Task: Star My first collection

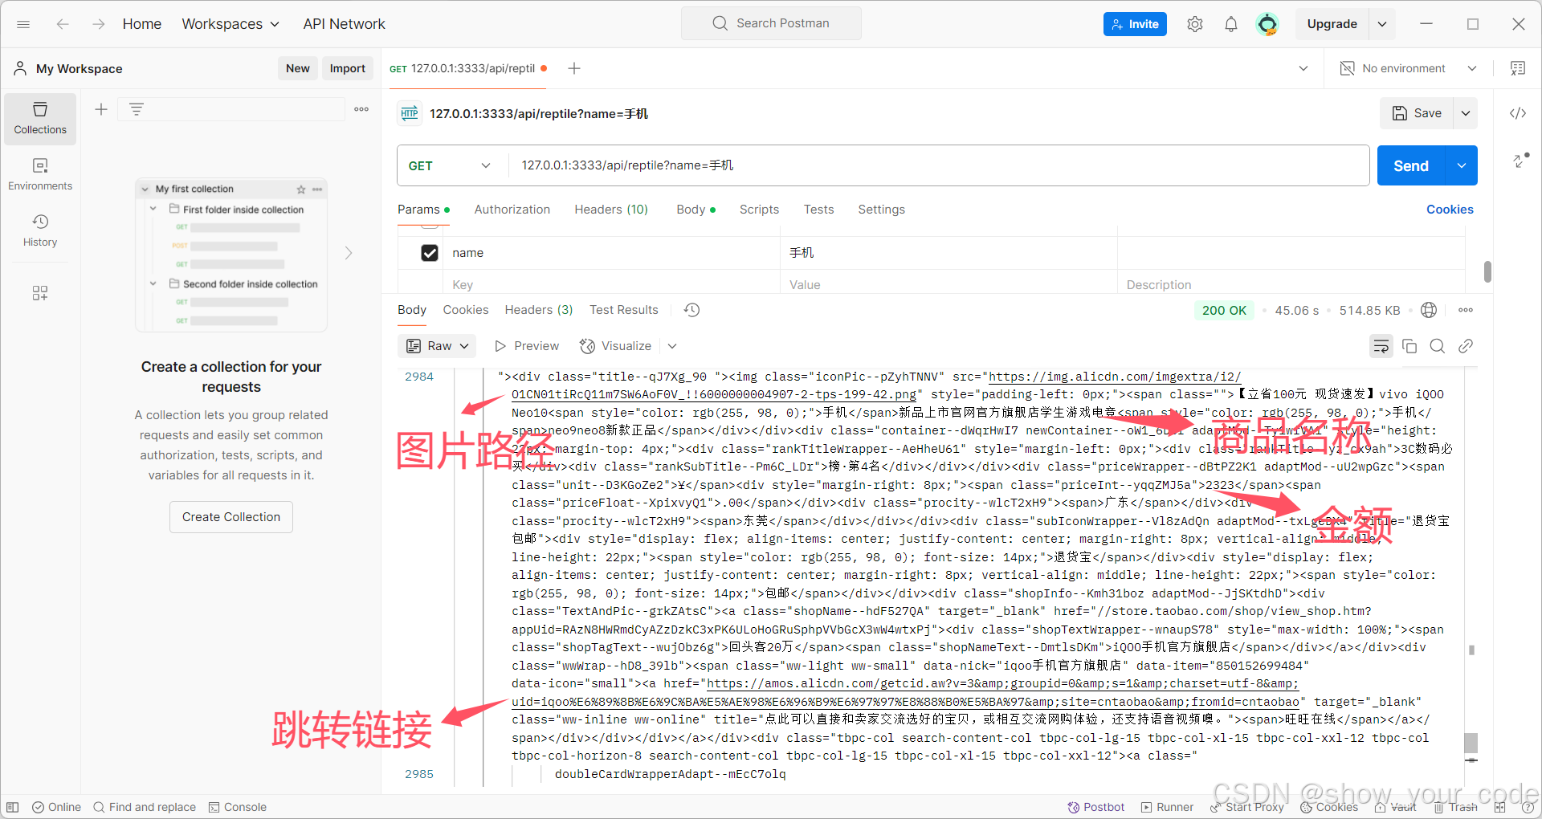Action: pyautogui.click(x=301, y=189)
